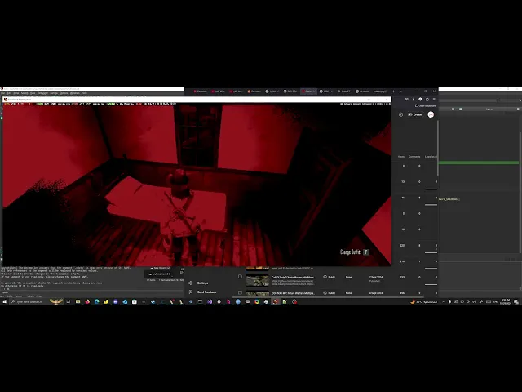Tick the checkbox for the COD video row
This screenshot has height=392, width=522.
tap(240, 292)
